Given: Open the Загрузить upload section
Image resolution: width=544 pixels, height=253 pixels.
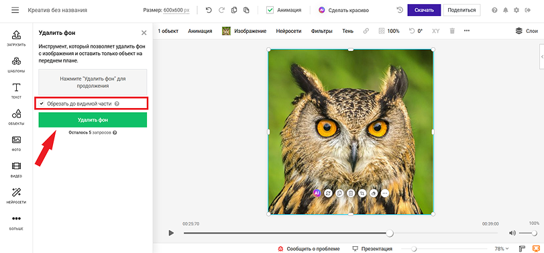Looking at the screenshot, I should point(16,38).
